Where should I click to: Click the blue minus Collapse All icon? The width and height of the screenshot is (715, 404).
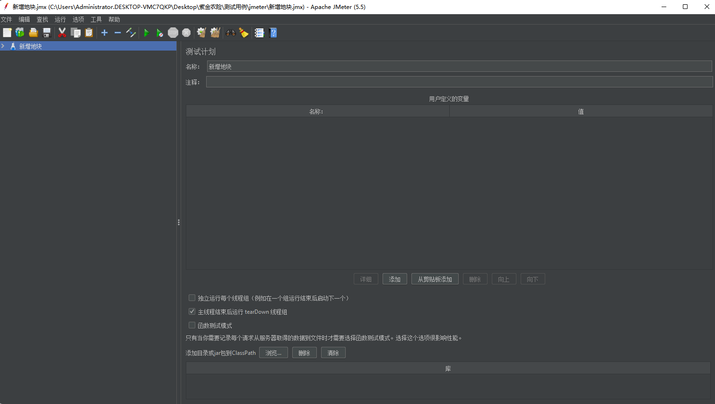[118, 33]
